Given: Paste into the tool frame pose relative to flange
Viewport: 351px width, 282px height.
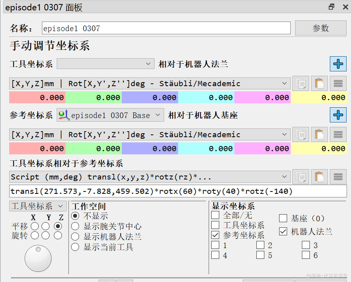Looking at the screenshot, I should (319, 83).
